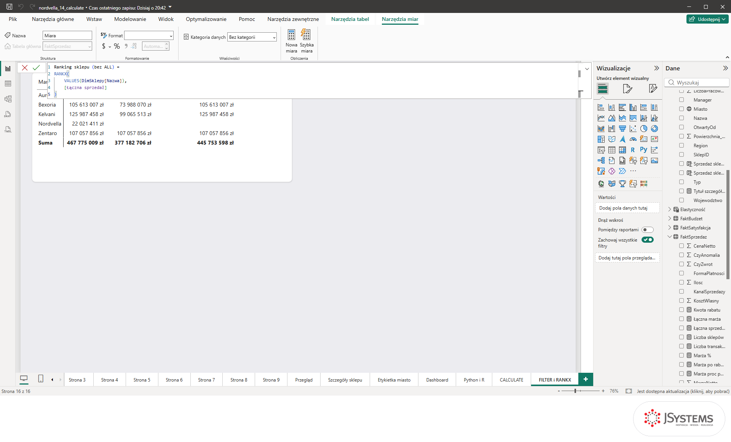Click Dodaj pola danych tutaj well
The image size is (731, 442).
[627, 208]
